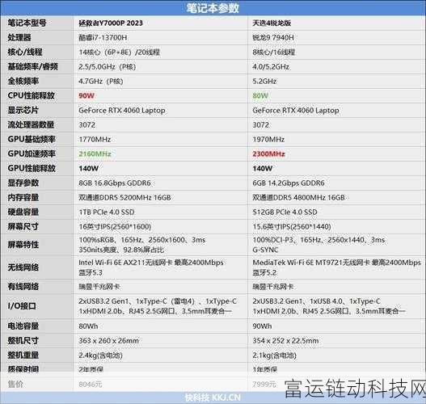Click the green 80W value

point(260,95)
